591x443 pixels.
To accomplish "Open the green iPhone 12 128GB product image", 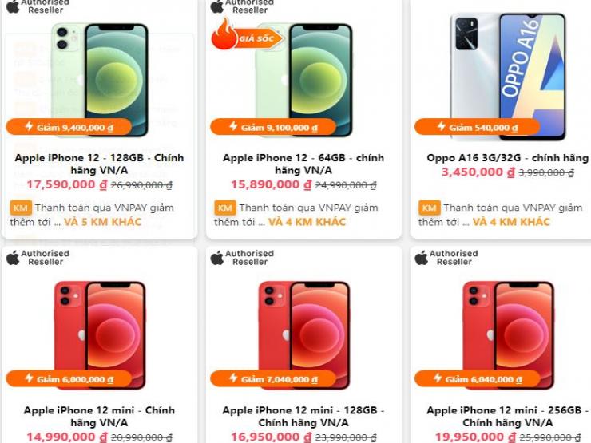I will coord(100,80).
